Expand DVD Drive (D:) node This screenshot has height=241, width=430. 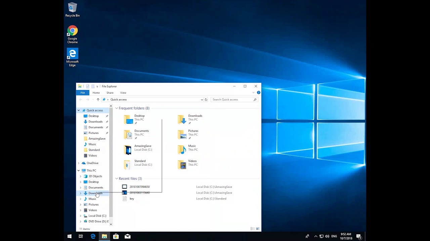pyautogui.click(x=81, y=221)
